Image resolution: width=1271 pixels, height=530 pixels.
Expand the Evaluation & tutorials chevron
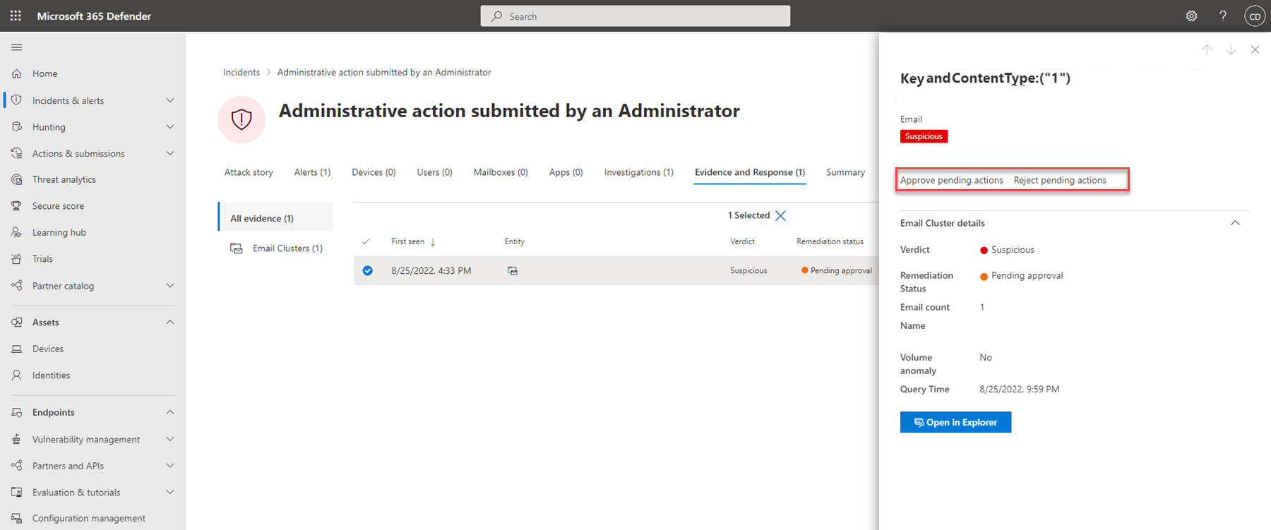(170, 492)
